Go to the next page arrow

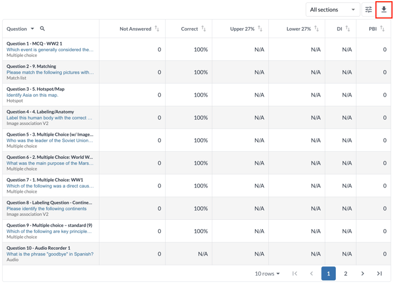coord(362,274)
